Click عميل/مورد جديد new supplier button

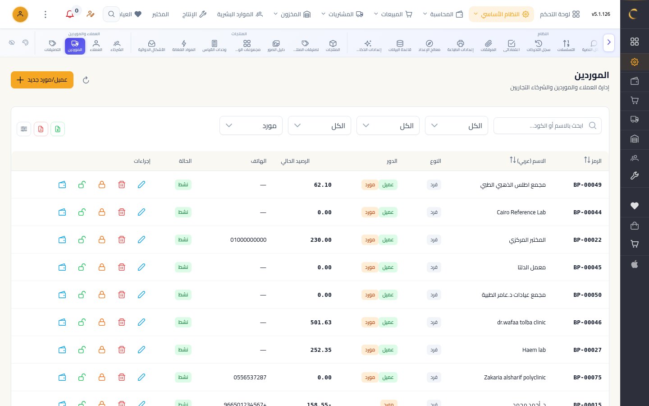42,80
